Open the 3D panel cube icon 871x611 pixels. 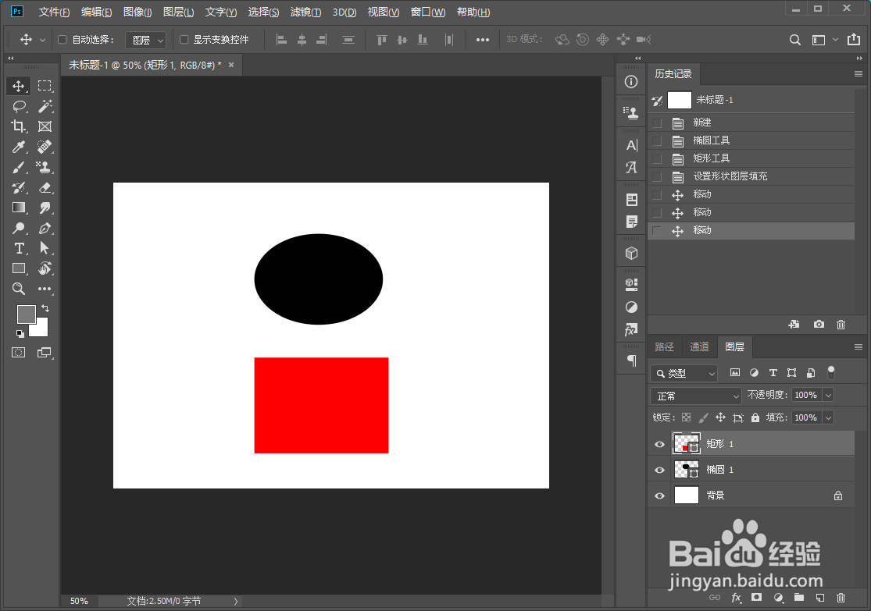point(632,254)
